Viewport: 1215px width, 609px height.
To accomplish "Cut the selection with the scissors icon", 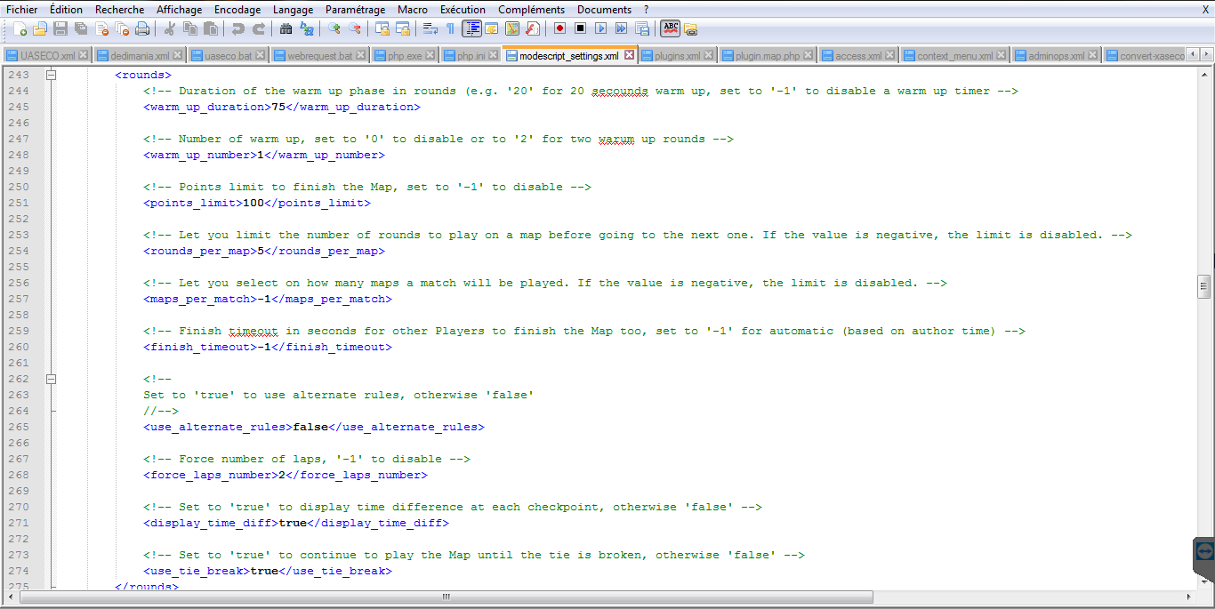I will click(169, 28).
